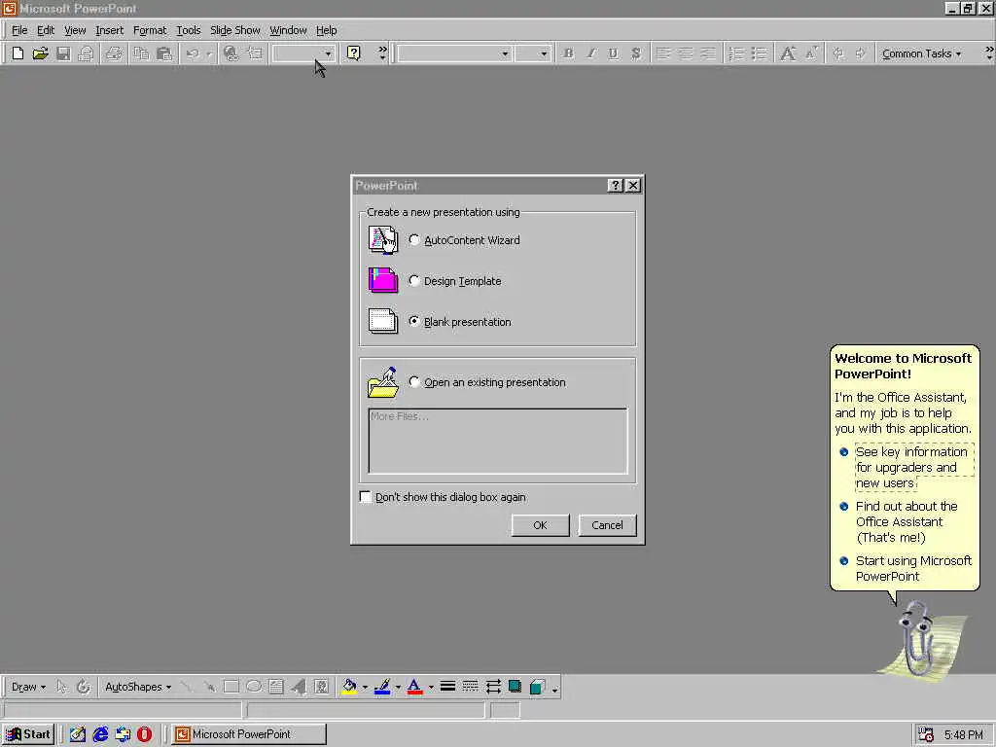The image size is (996, 747).
Task: Open Dash Style options icon
Action: tap(470, 687)
